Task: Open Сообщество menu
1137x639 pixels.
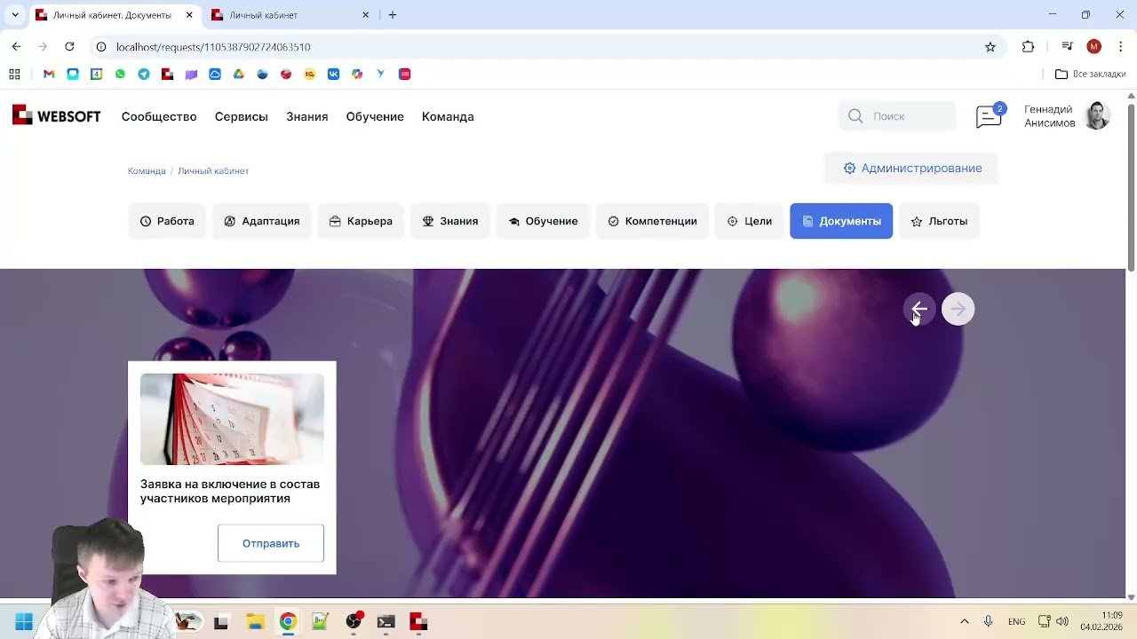Action: tap(159, 116)
